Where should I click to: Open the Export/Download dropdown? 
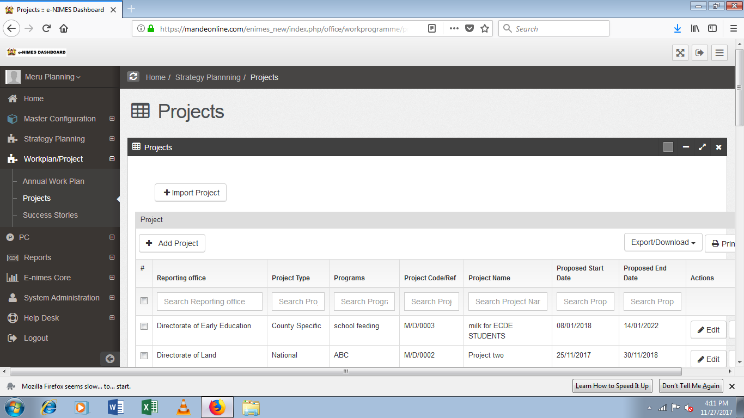click(x=662, y=243)
